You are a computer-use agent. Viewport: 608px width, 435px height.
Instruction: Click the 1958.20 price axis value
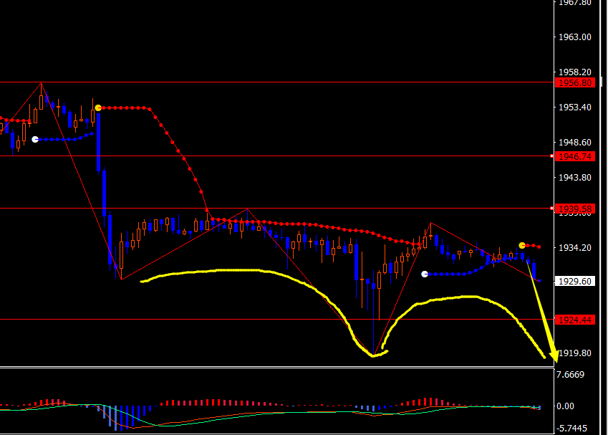(x=574, y=72)
